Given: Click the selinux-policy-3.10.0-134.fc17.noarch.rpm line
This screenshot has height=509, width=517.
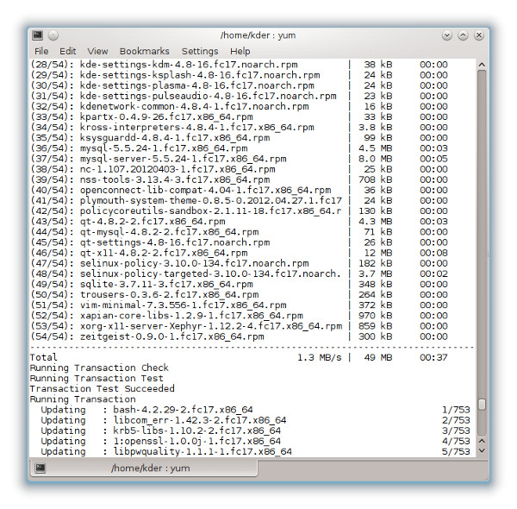Looking at the screenshot, I should point(240,263).
